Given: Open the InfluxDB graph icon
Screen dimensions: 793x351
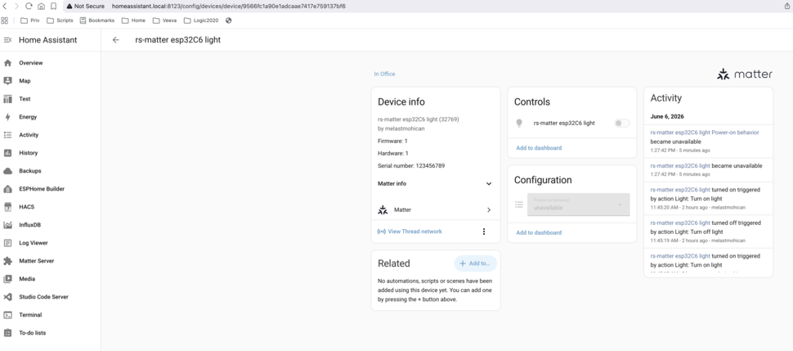Looking at the screenshot, I should coord(7,225).
